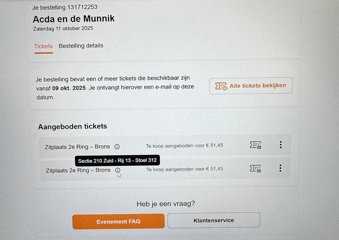
Task: Open the Bestelling details tab
Action: coord(81,46)
